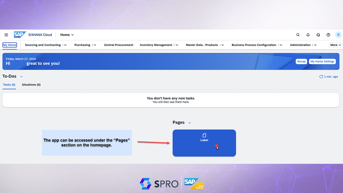Switch to the Tasks (0) tab
This screenshot has width=343, height=193.
tap(9, 85)
